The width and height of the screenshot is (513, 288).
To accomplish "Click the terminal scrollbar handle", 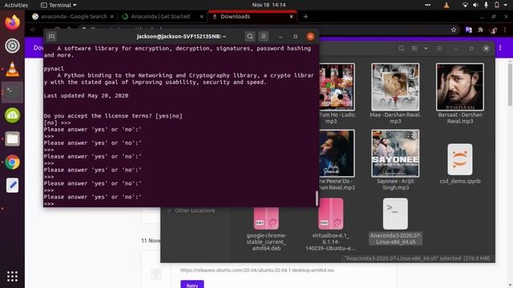I will coord(317,198).
